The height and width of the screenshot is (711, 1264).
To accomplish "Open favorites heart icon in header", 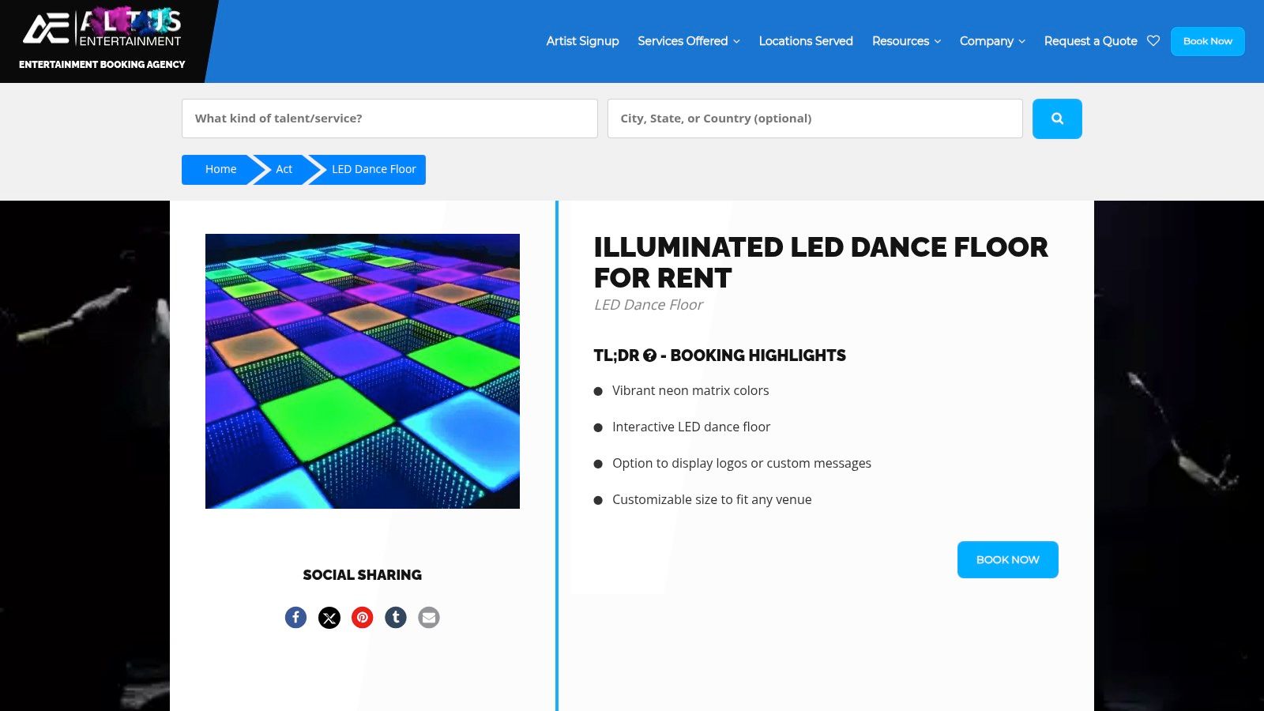I will tap(1153, 41).
